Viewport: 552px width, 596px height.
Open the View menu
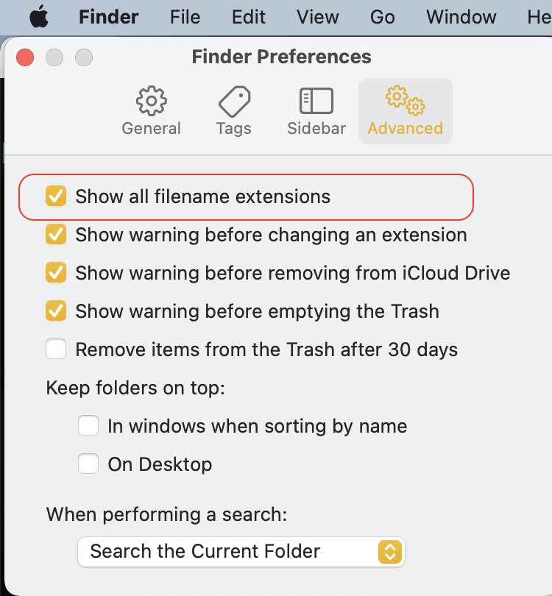pos(317,17)
